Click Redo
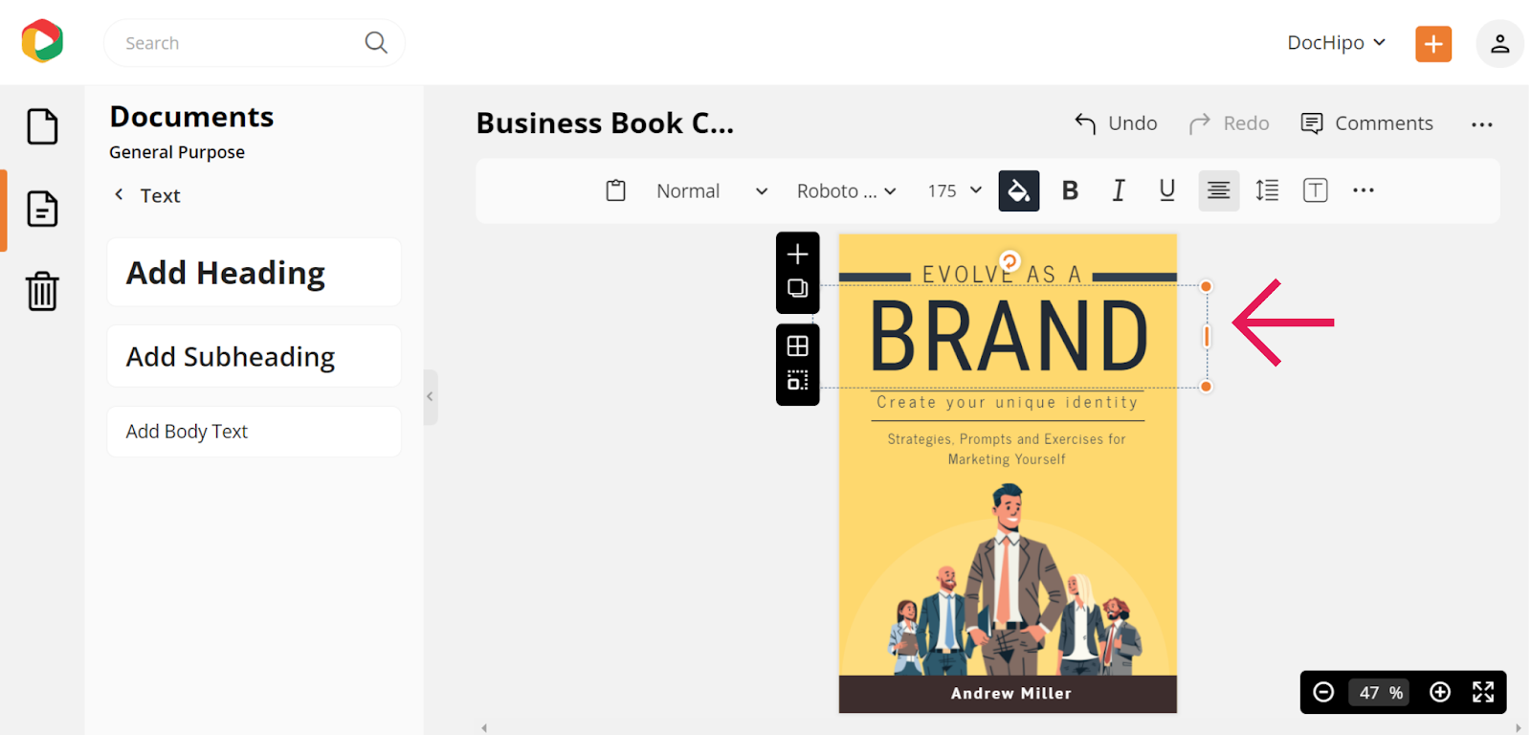1531x735 pixels. pos(1229,123)
